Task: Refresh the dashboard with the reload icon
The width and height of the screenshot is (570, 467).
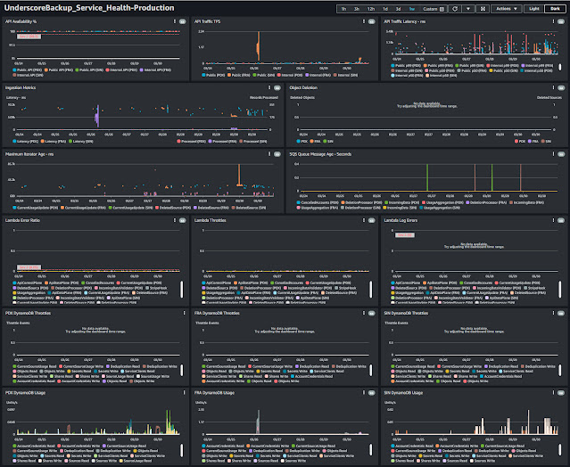Action: (x=455, y=9)
